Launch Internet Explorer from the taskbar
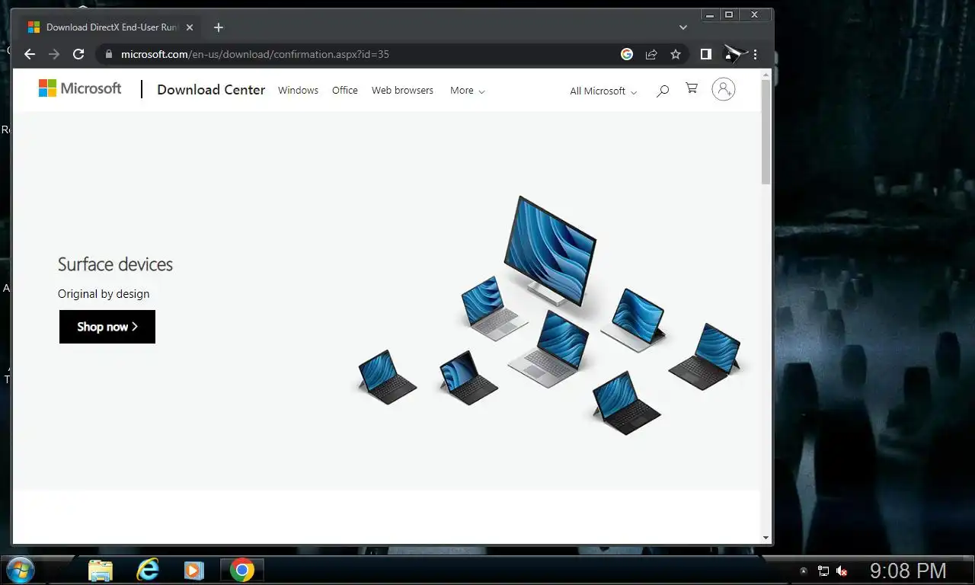 pos(148,570)
